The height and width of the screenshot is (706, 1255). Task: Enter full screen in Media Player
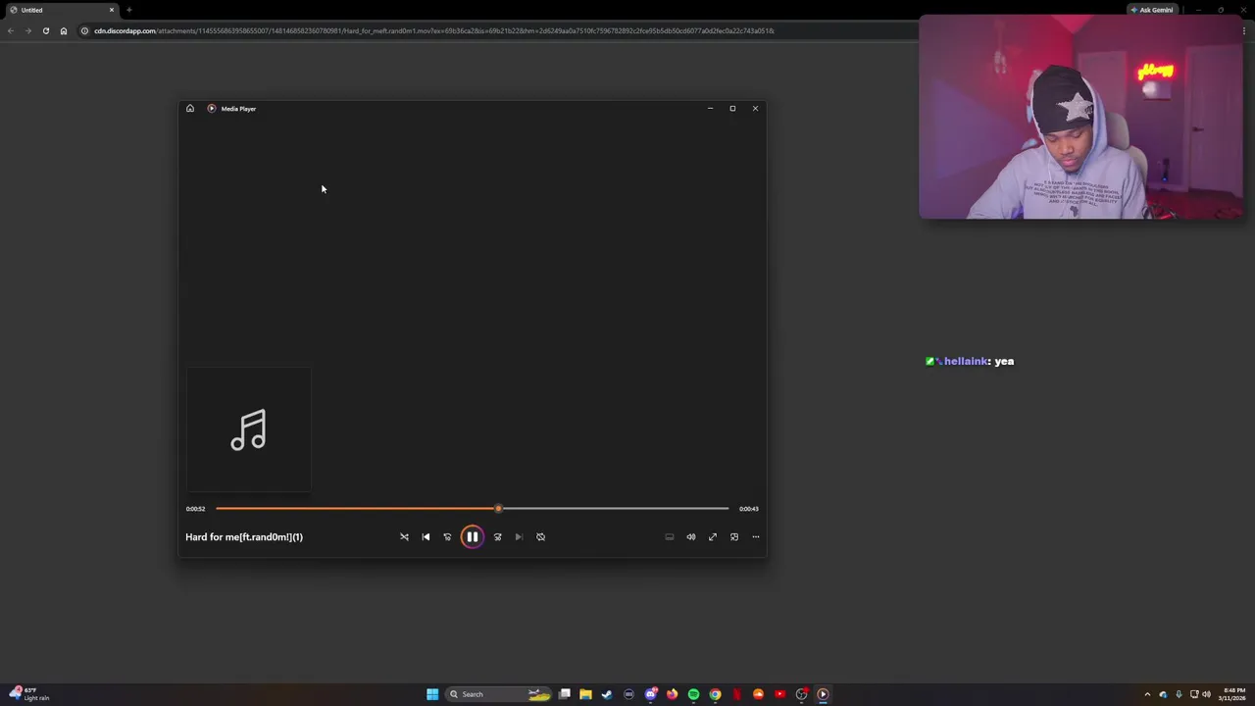coord(713,536)
